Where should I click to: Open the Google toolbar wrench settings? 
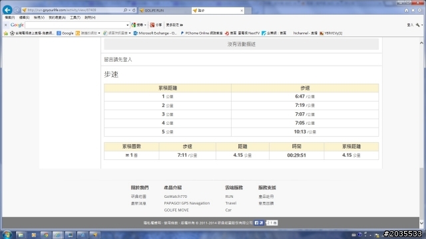417,25
